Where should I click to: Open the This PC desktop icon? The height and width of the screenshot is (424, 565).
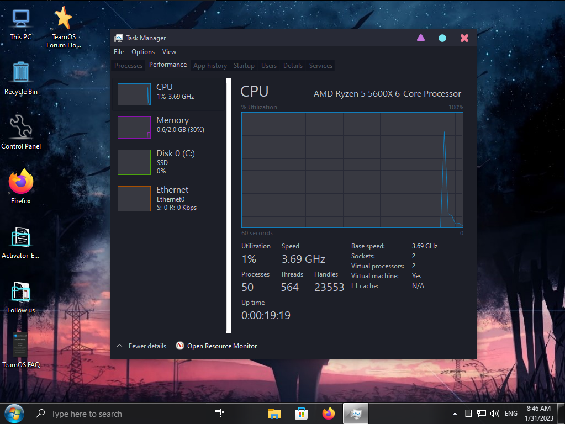[20, 24]
